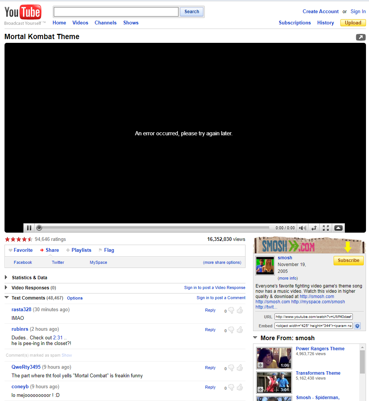The width and height of the screenshot is (369, 401).
Task: Expand Statistics & Data section
Action: pos(6,277)
